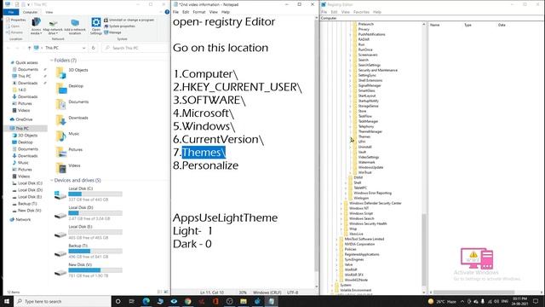This screenshot has height=307, width=545.
Task: Select the Local Disk (C:) drive icon
Action: point(60,195)
